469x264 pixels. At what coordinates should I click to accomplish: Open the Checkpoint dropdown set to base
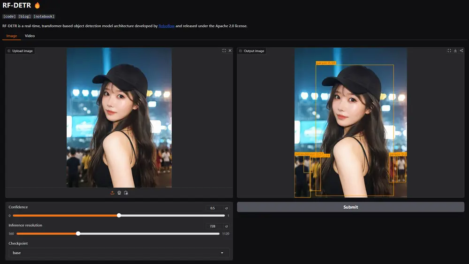pos(119,253)
